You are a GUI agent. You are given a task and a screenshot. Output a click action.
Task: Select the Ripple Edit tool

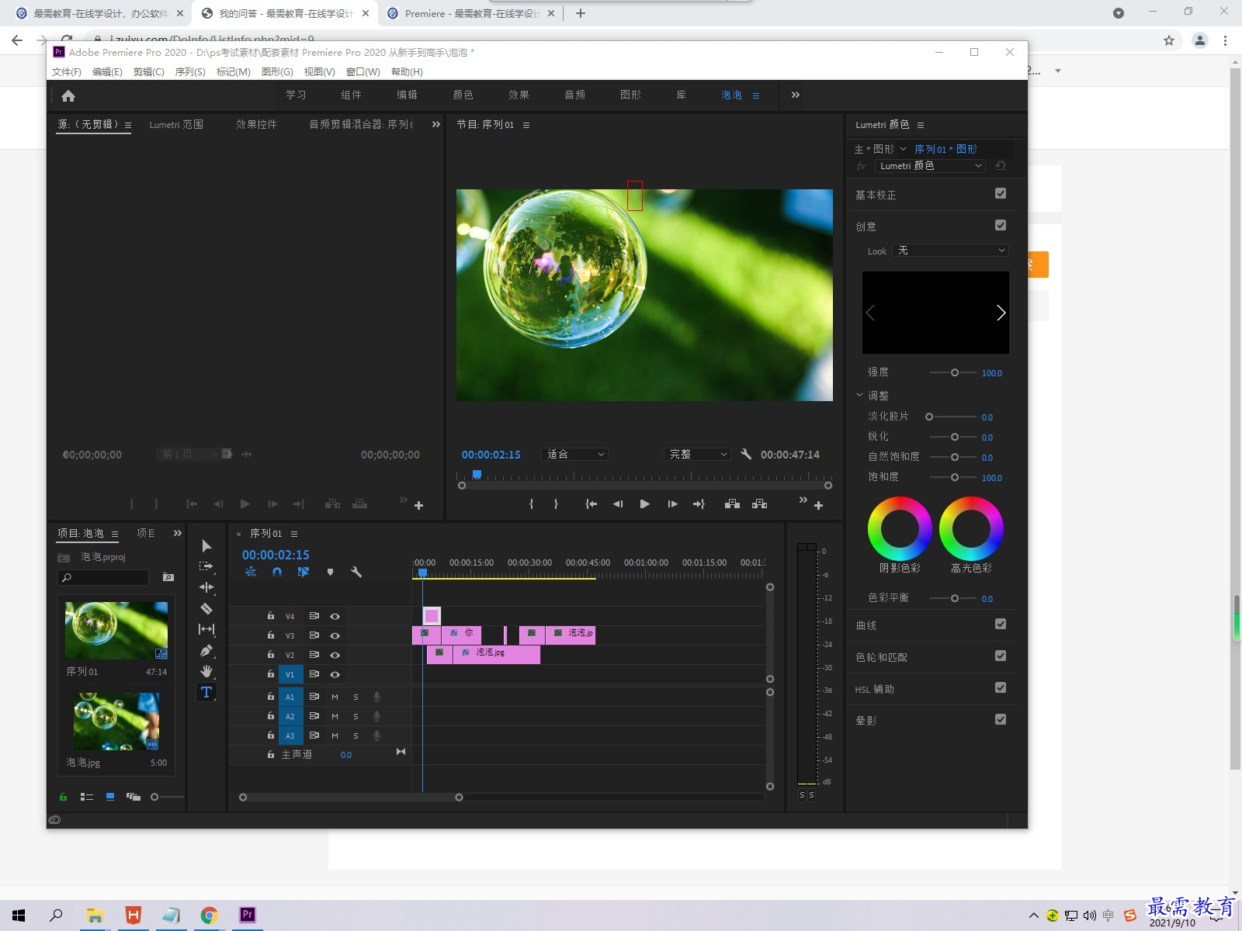tap(206, 587)
